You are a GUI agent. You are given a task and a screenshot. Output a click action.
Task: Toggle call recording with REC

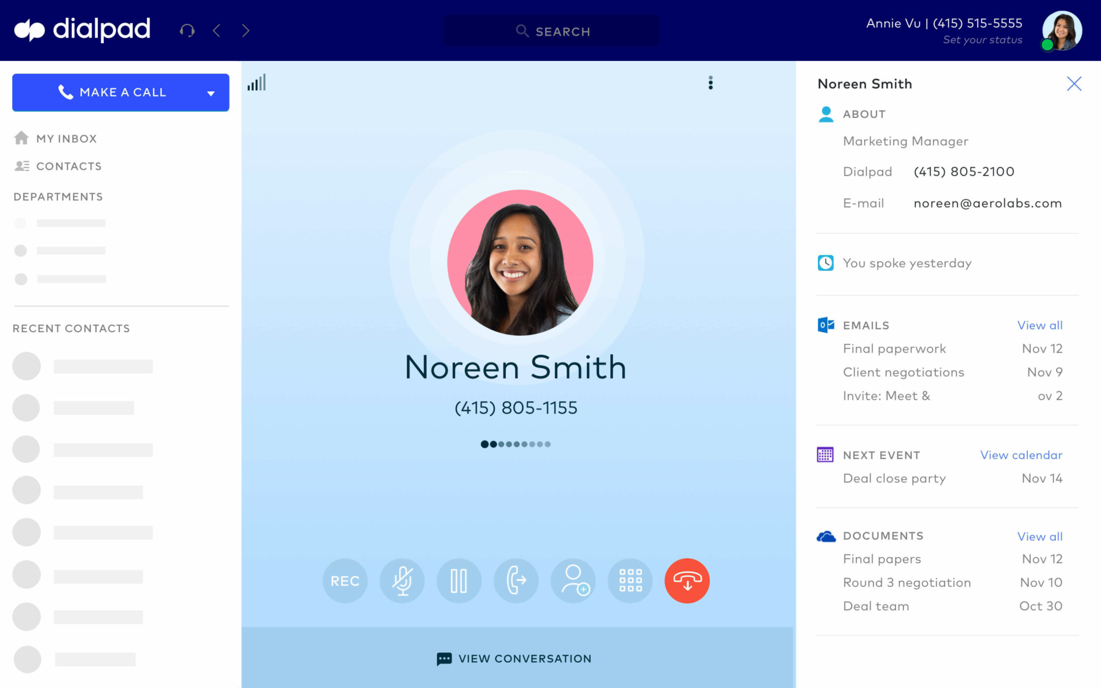click(x=345, y=580)
